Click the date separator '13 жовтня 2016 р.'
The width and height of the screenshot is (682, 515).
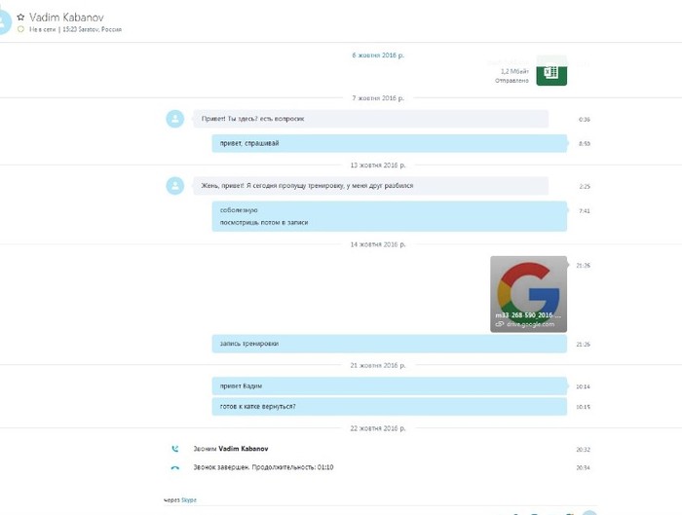tap(378, 166)
